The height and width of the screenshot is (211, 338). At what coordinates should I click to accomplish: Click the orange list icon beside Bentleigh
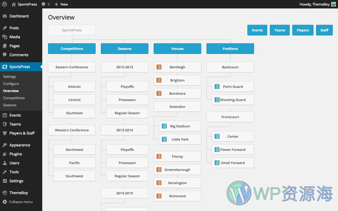pyautogui.click(x=159, y=67)
